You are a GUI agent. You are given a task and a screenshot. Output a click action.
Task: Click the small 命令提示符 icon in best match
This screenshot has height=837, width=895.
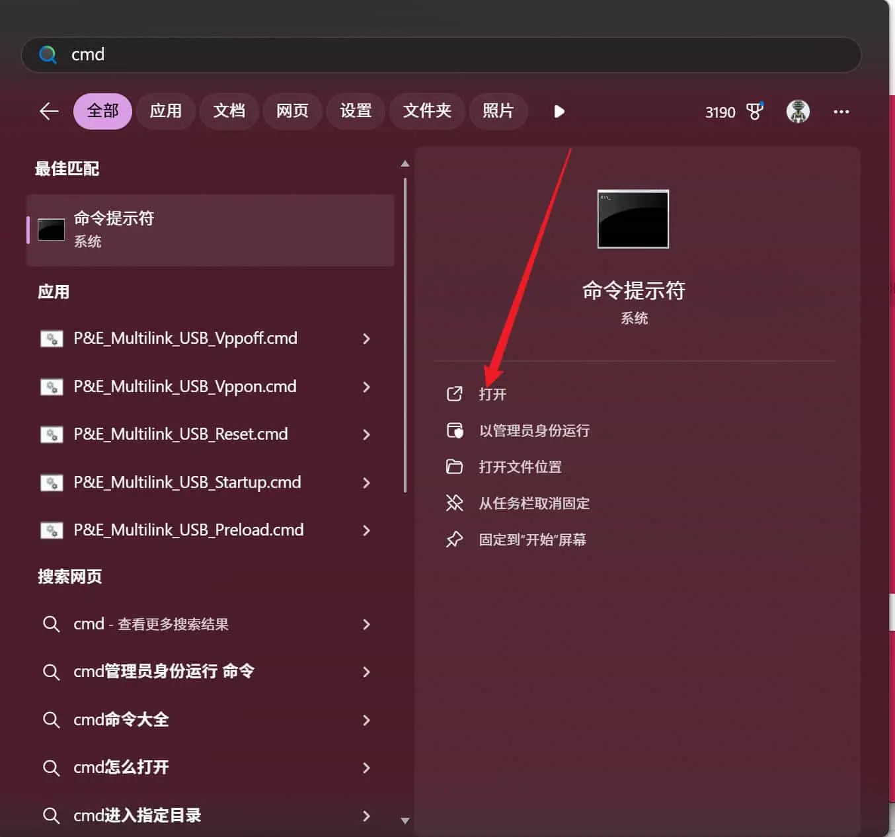(x=51, y=230)
